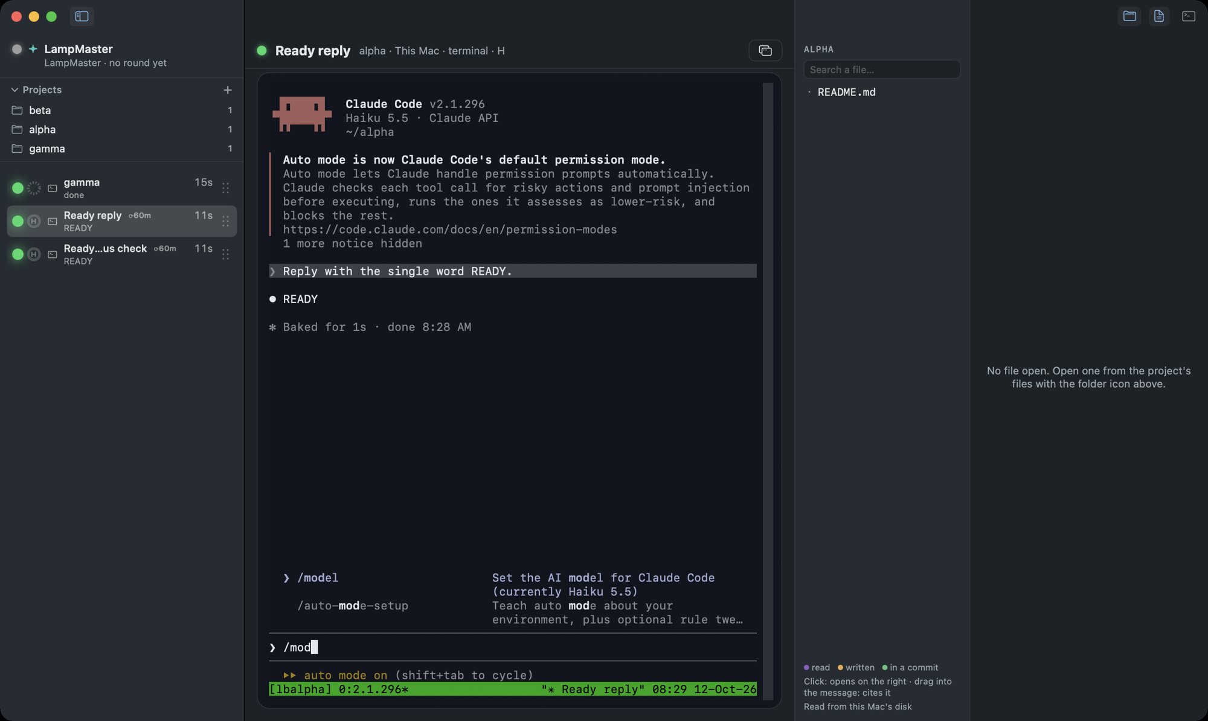
Task: Click the folder icon next to gamma
Action: click(x=17, y=149)
